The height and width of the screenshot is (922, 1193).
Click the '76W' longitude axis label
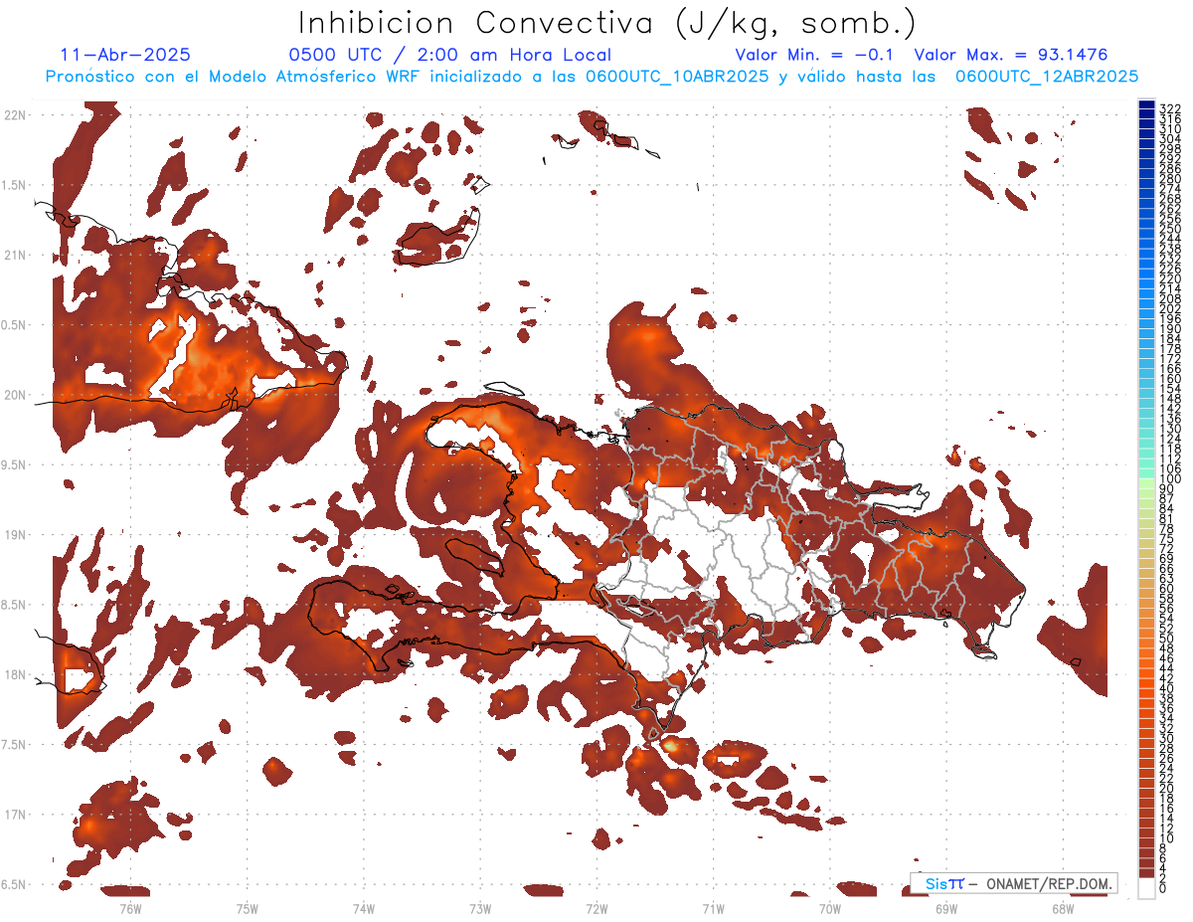[130, 907]
